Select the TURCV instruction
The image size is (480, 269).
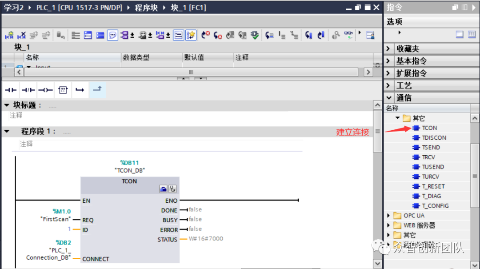tap(426, 177)
